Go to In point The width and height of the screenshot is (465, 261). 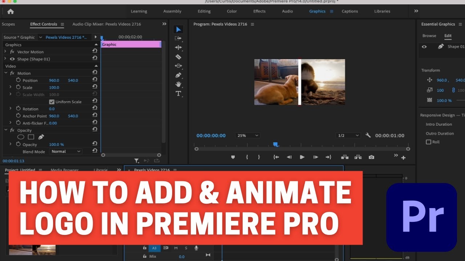[x=276, y=157]
